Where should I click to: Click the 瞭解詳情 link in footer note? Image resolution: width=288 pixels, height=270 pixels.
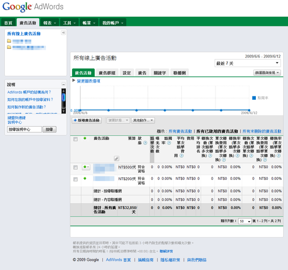[166, 251]
